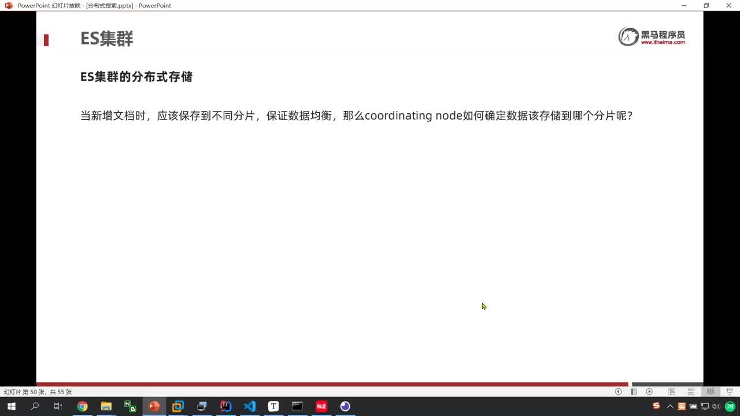
Task: Switch to Reading view icon
Action: pos(711,392)
